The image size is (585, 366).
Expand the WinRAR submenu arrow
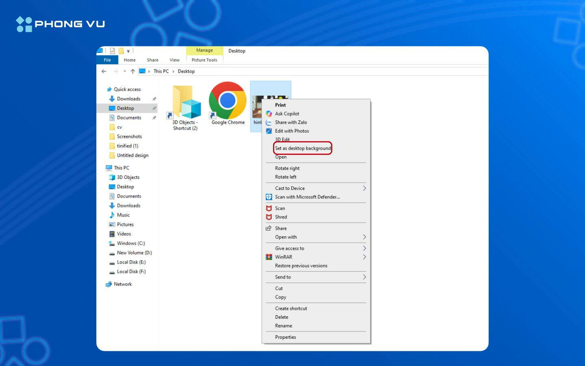coord(364,257)
